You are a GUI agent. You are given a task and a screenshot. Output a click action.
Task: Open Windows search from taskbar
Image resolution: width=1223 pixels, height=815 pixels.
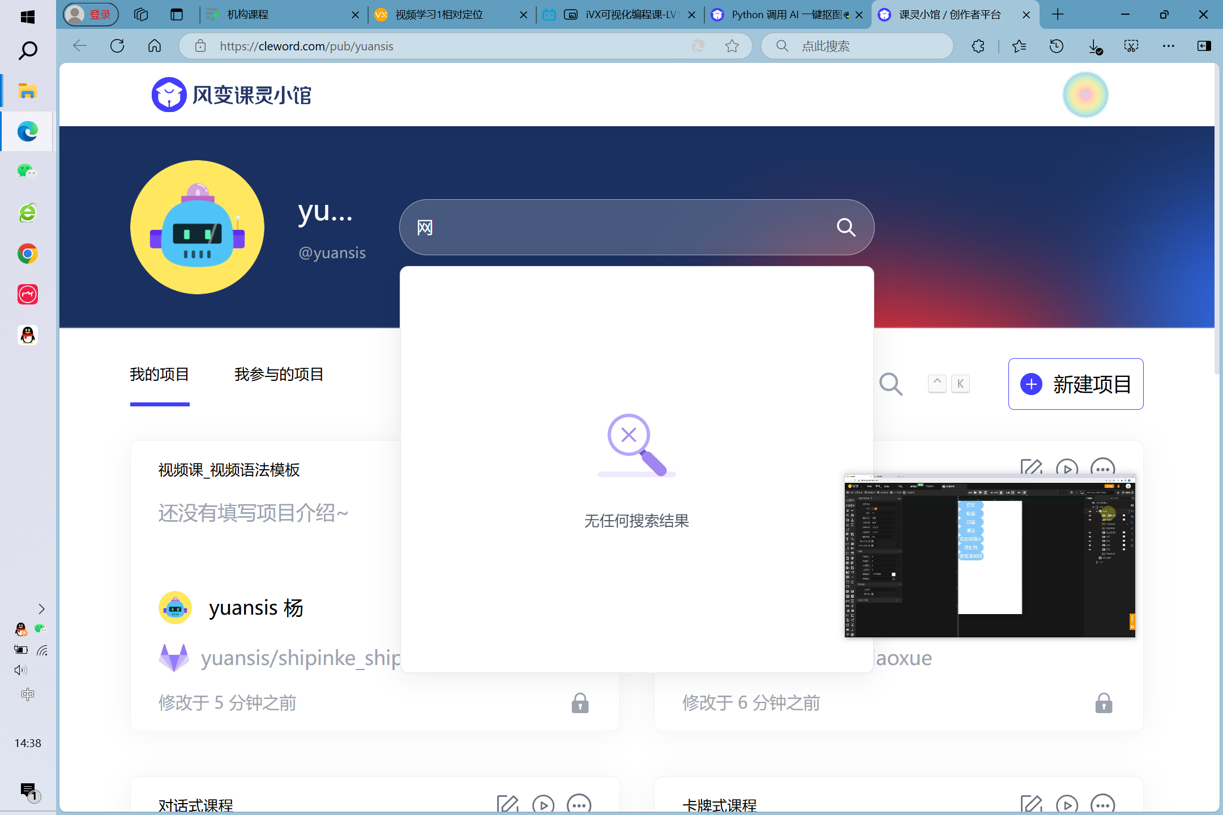(x=27, y=51)
